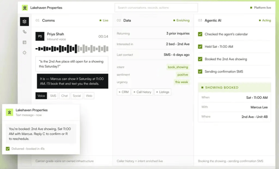279x169 pixels.
Task: Click the 00:14 call timer
Action: (x=103, y=36)
